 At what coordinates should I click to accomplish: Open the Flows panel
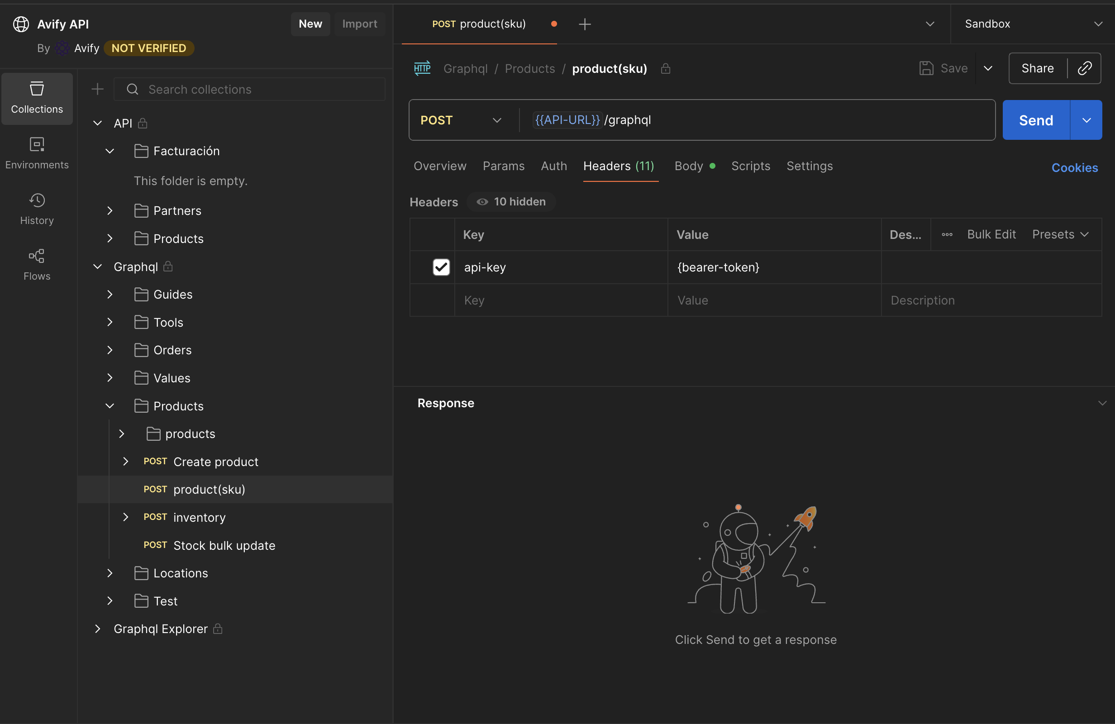point(37,264)
